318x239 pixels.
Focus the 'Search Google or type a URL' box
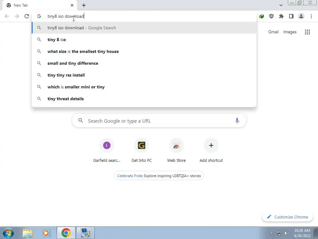coord(159,121)
